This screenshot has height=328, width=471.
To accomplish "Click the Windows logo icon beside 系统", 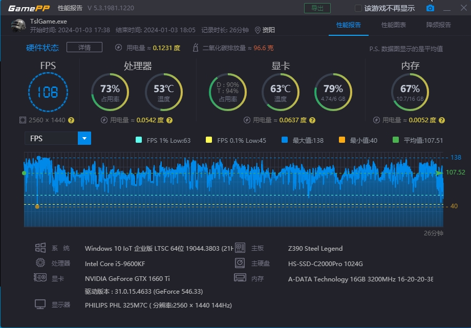I will 40,248.
